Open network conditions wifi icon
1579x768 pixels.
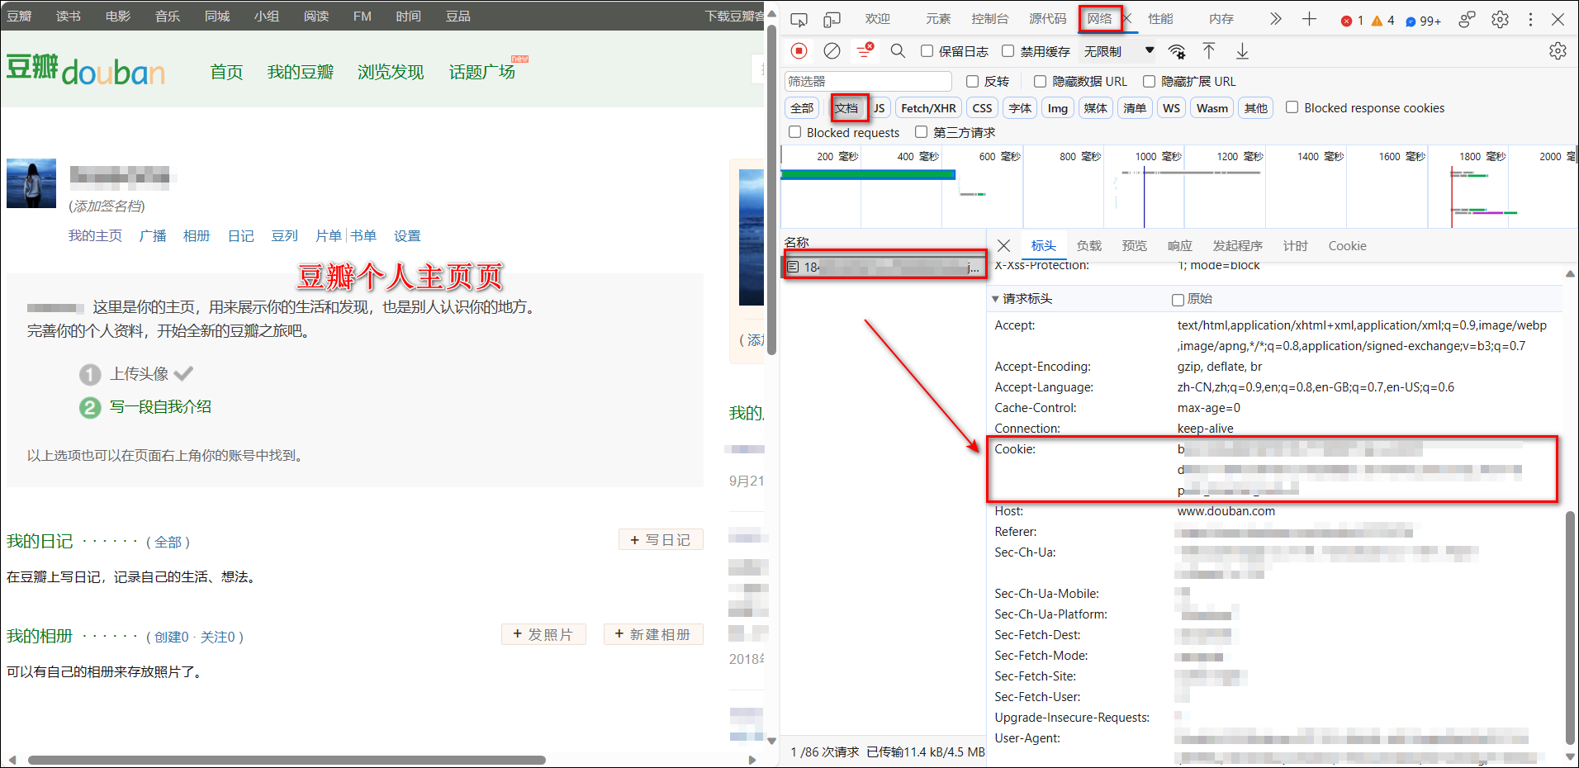(x=1177, y=52)
